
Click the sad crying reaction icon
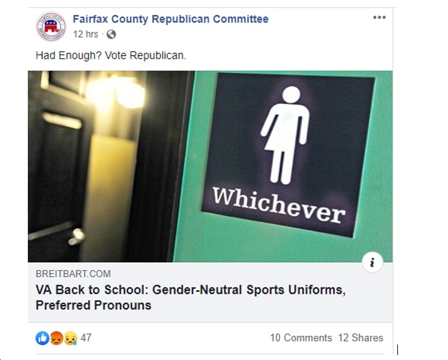[x=71, y=338]
